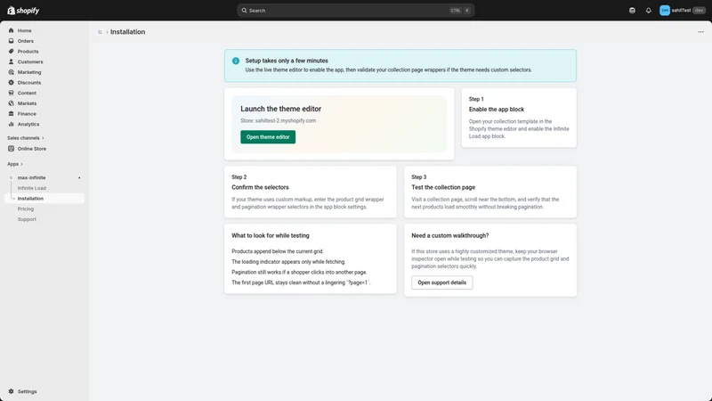Click the CTRL K shortcut badge
712x401 pixels.
[460, 11]
